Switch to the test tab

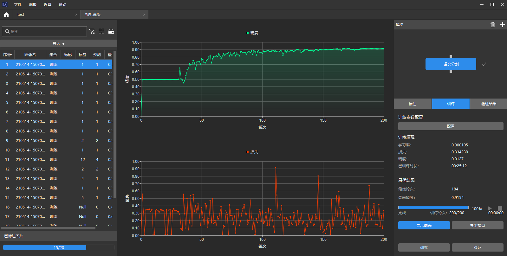pyautogui.click(x=46, y=15)
